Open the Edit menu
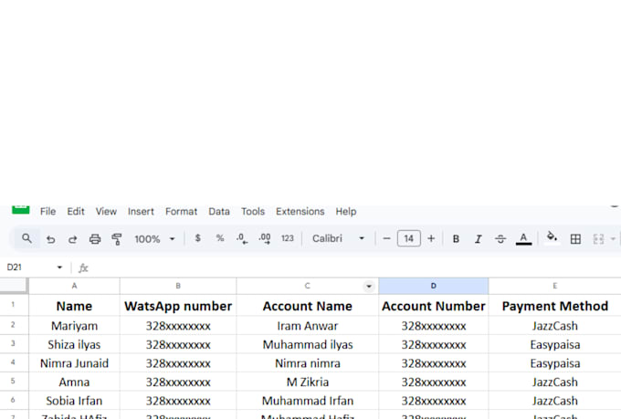Image resolution: width=621 pixels, height=419 pixels. pos(76,212)
